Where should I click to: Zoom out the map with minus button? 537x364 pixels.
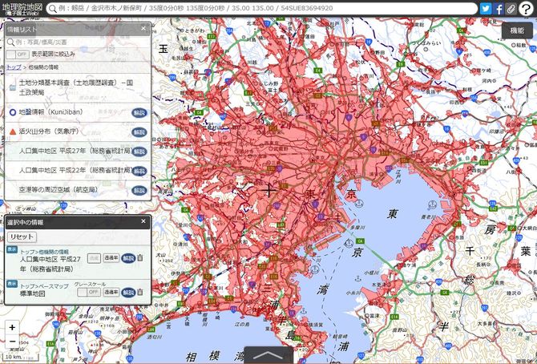point(12,342)
